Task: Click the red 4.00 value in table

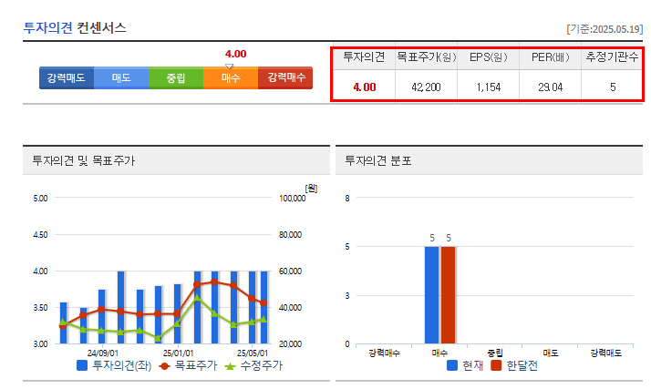Action: (364, 87)
